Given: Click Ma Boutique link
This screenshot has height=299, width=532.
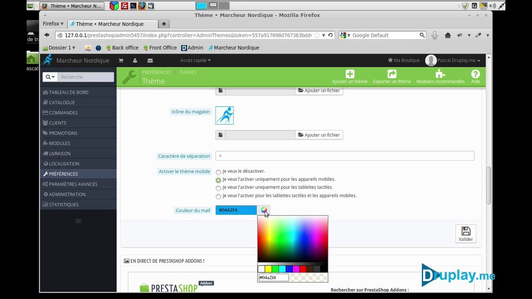Looking at the screenshot, I should coord(404,60).
